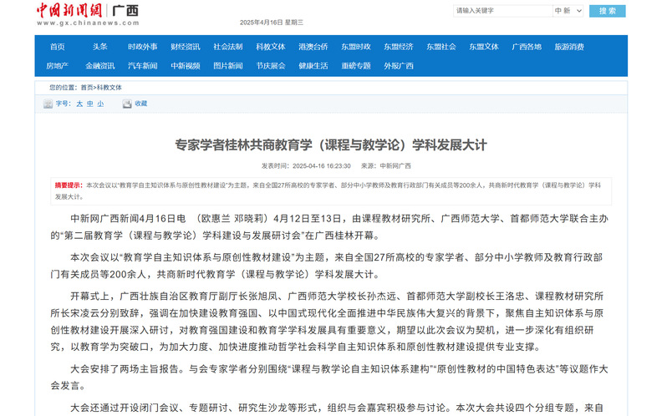Open the 港澳台侨 section
The height and width of the screenshot is (416, 667).
click(x=313, y=47)
